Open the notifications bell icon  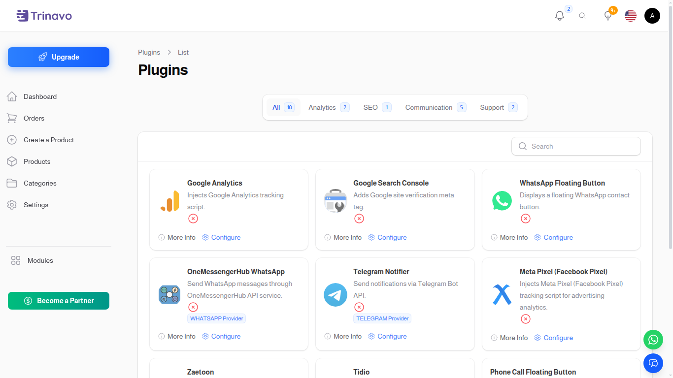[560, 16]
